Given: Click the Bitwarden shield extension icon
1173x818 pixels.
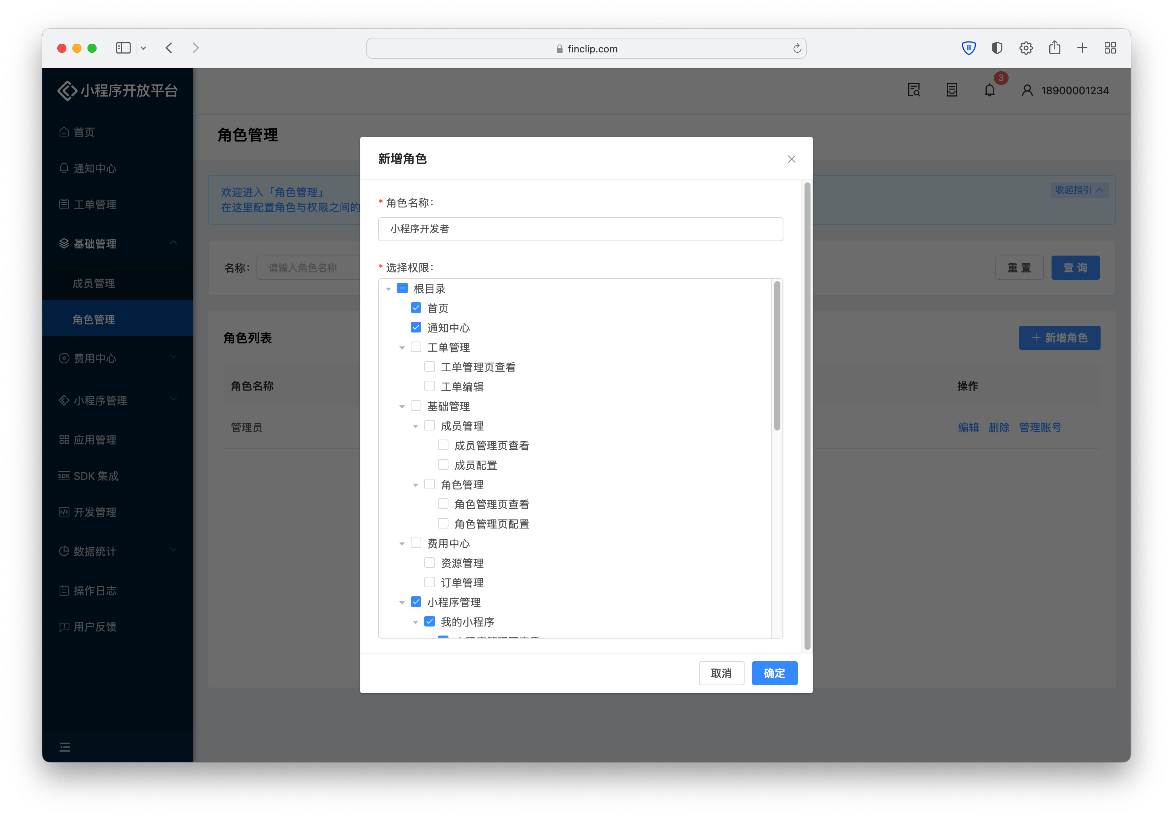Looking at the screenshot, I should [x=969, y=48].
